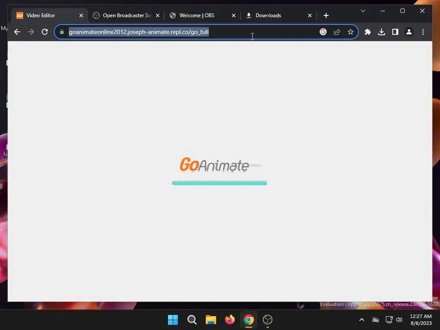
Task: Open Windows taskbar Search
Action: pos(192,320)
